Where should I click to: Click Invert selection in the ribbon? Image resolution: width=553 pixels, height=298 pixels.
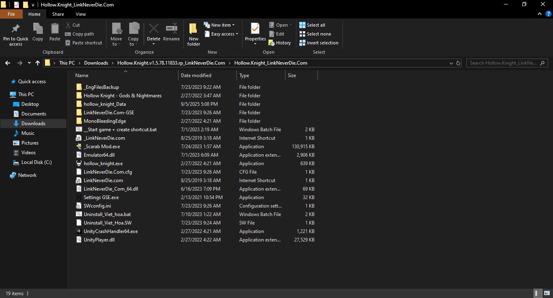[x=319, y=43]
